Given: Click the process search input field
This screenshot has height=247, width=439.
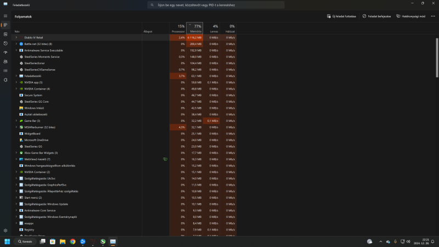Looking at the screenshot, I should (216, 5).
